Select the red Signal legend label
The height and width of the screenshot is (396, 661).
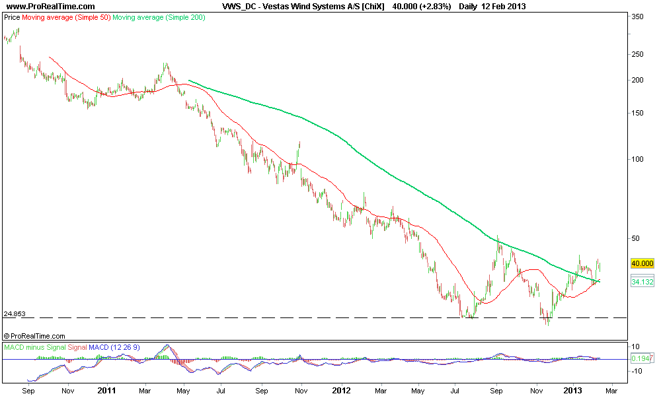pos(77,347)
